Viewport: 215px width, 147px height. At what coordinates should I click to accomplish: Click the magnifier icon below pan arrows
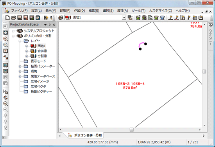click(x=5, y=104)
